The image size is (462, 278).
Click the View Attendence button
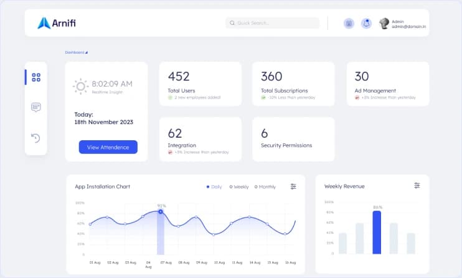(108, 147)
